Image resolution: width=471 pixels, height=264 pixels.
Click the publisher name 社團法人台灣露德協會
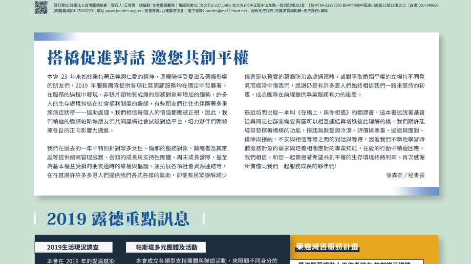coord(88,5)
